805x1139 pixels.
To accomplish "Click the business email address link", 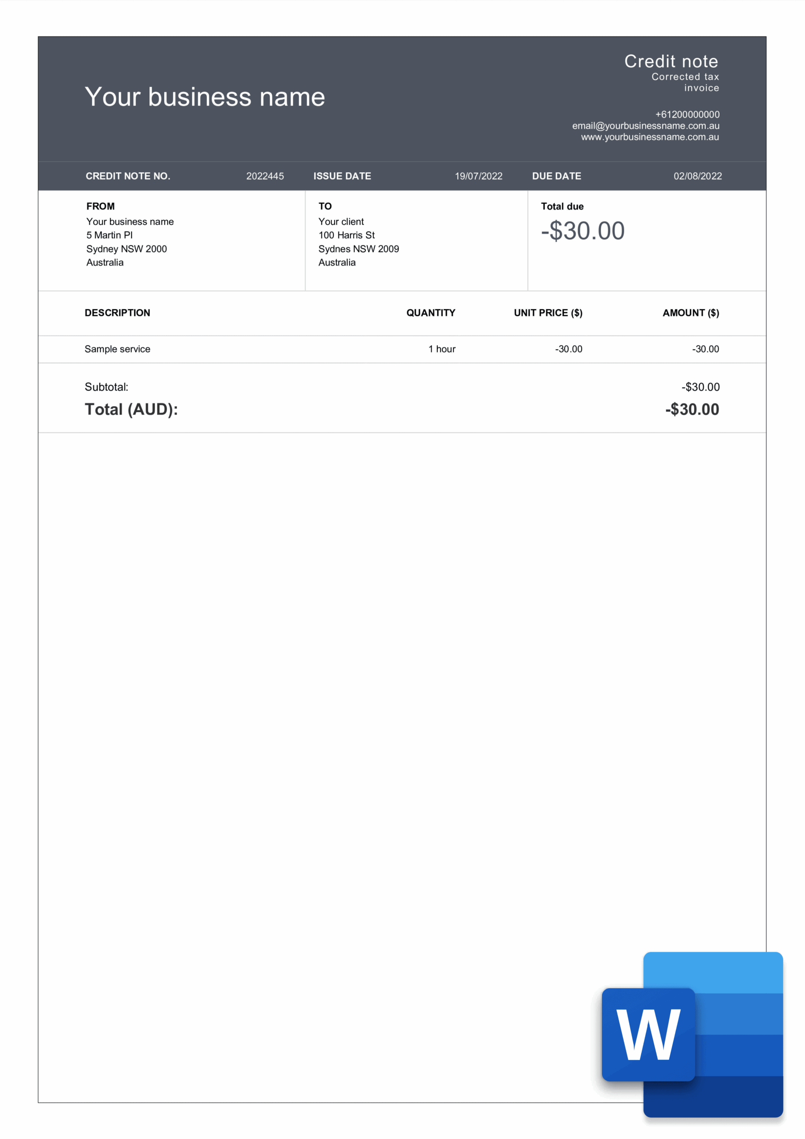I will (645, 126).
